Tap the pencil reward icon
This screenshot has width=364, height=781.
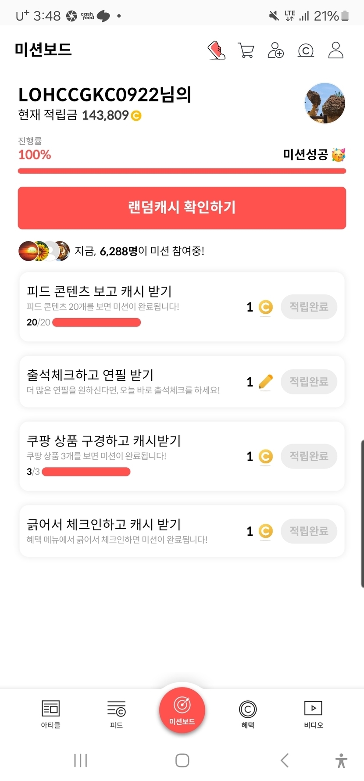tap(266, 382)
